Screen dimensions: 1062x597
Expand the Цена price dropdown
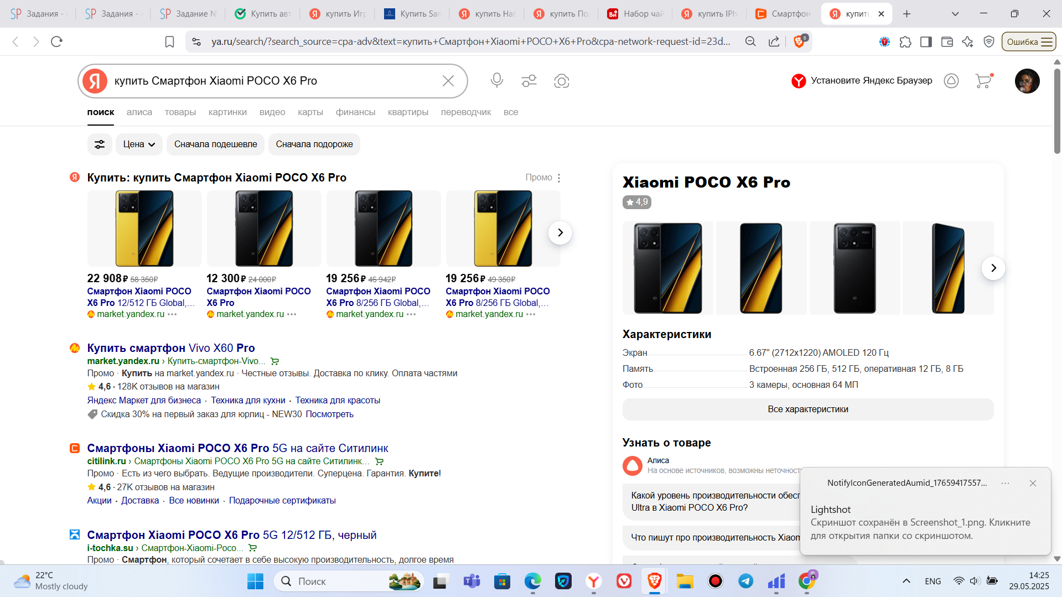coord(139,144)
